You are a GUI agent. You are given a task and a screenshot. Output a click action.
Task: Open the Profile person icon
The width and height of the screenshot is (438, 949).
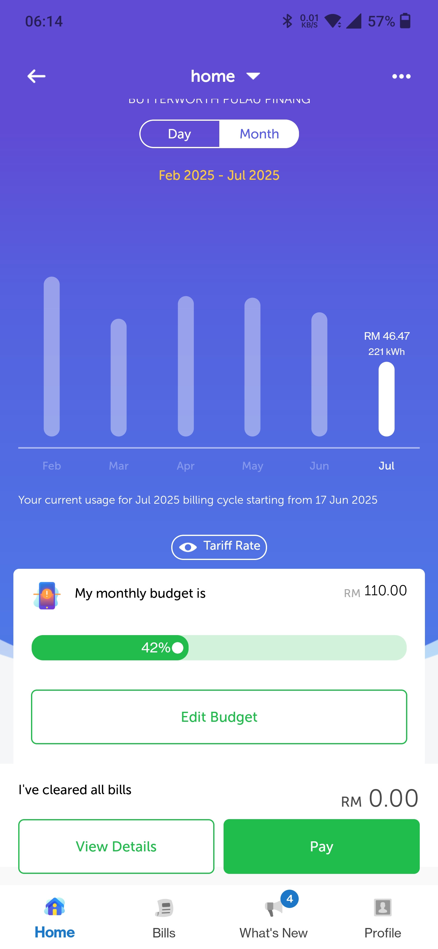click(383, 907)
